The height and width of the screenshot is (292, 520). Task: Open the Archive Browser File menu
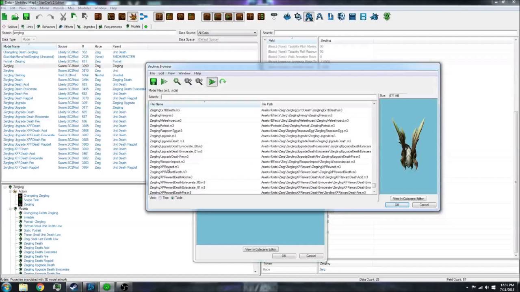pos(152,73)
